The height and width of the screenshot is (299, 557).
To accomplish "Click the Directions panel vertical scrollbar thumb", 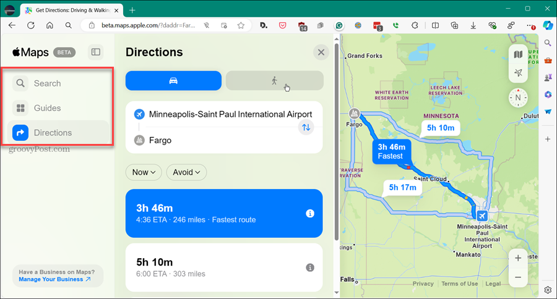I will pyautogui.click(x=337, y=142).
